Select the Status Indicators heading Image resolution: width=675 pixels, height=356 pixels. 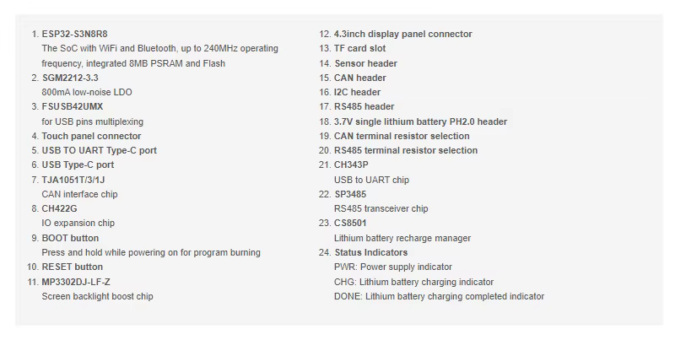tap(370, 252)
